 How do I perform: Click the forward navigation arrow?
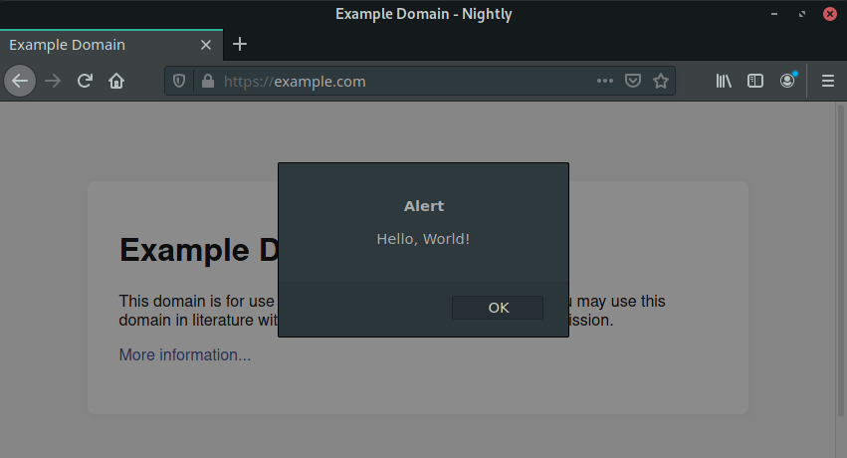[53, 81]
